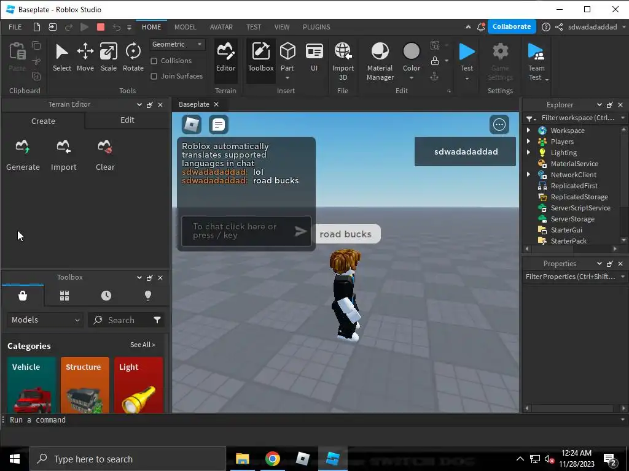629x471 pixels.
Task: Click the See All categories link
Action: (143, 345)
